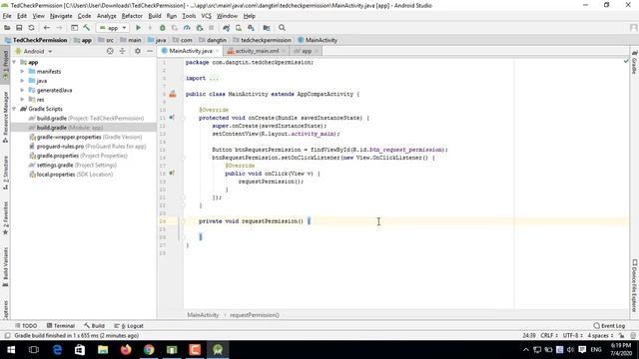This screenshot has width=639, height=359.
Task: Open the Project Structure toolbar icon
Action: [x=267, y=28]
